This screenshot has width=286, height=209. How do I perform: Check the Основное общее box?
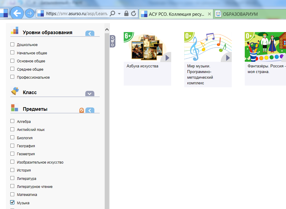[12, 61]
